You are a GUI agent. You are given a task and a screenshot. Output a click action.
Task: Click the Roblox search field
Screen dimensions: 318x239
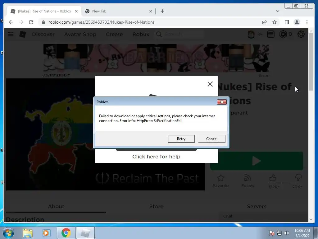[x=183, y=34]
